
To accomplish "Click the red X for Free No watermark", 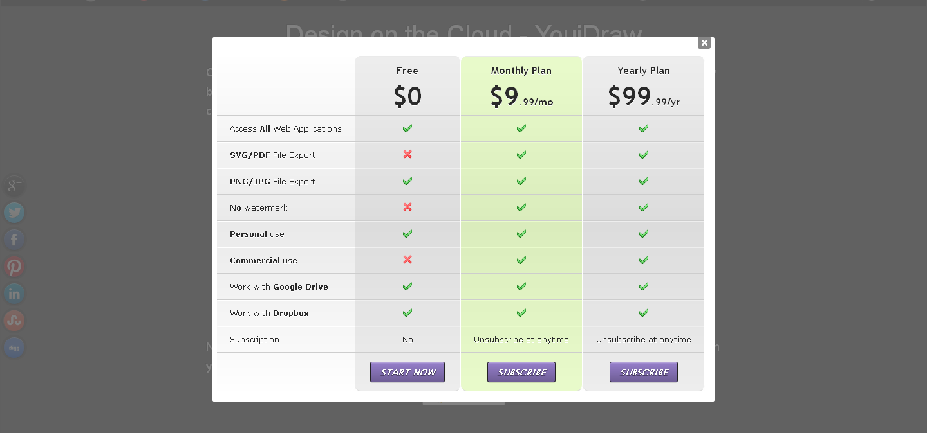I will click(407, 208).
